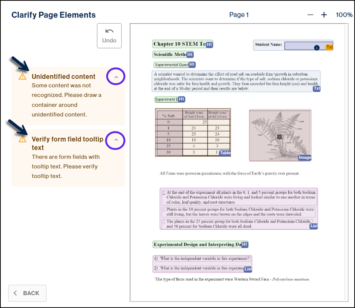Click H1 tag on Experiment Data heading
This screenshot has height=308, width=355.
tap(181, 99)
